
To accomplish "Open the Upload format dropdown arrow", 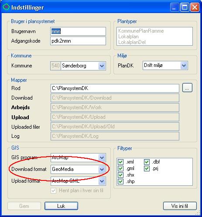I will (102, 181).
